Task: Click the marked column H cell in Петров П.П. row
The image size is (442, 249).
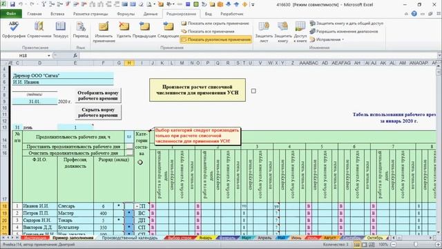Action: [x=129, y=213]
